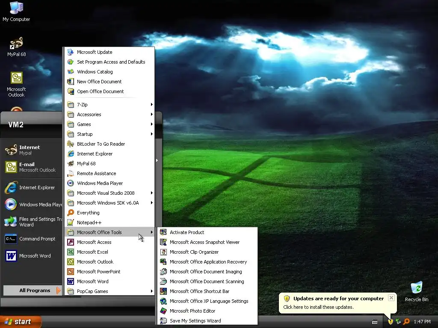Image resolution: width=438 pixels, height=328 pixels.
Task: Launch Windows Media Player from All Programs list
Action: click(x=109, y=183)
